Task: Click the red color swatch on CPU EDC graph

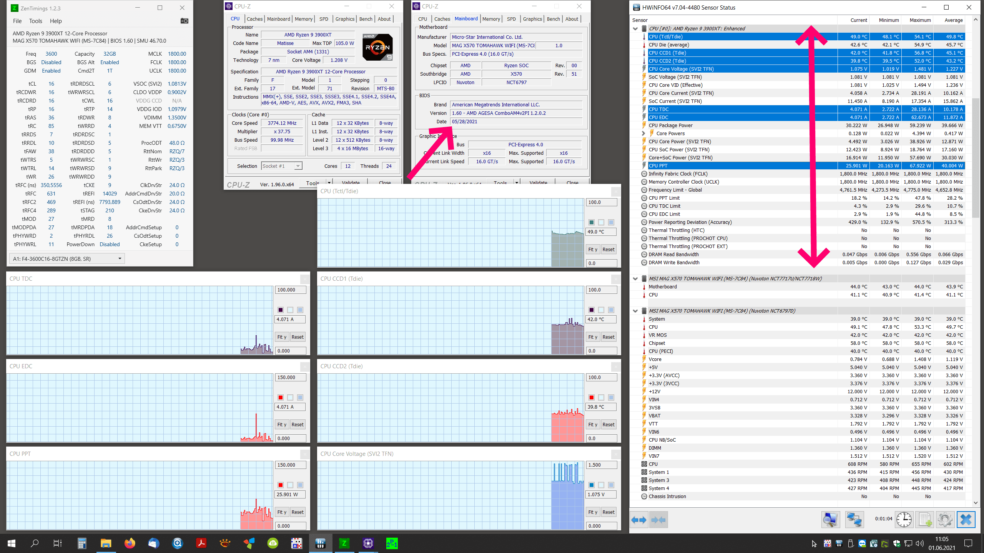Action: pos(281,397)
